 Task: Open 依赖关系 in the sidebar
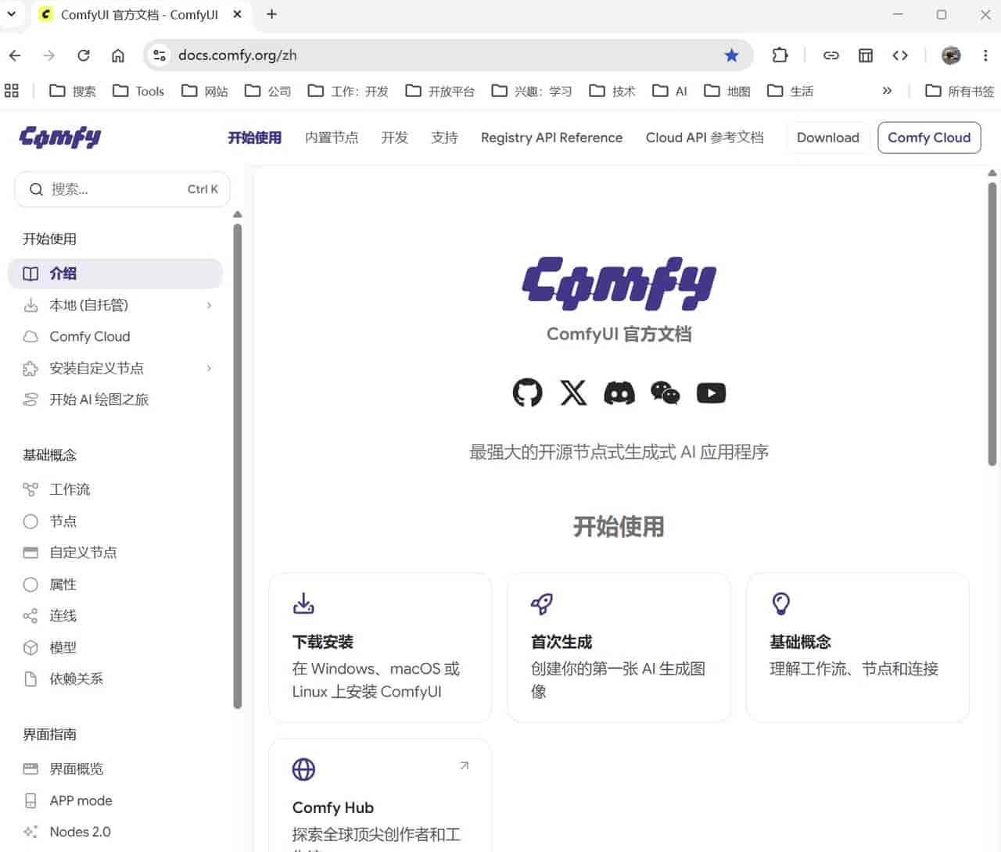(115, 678)
